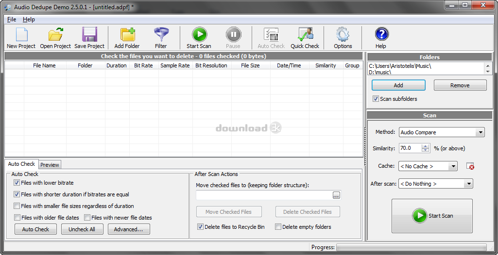Expand the Cache dropdown
The image size is (498, 255).
click(x=428, y=166)
